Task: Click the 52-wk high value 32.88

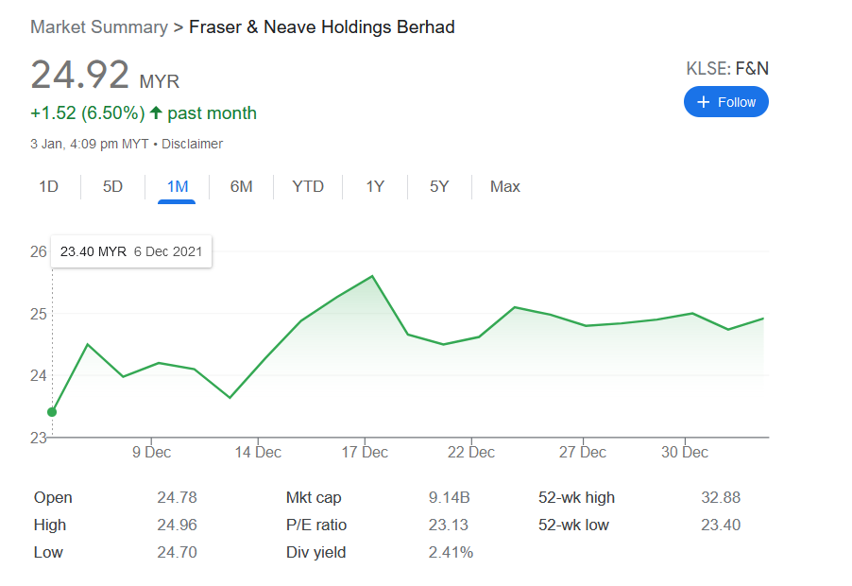Action: (x=721, y=497)
